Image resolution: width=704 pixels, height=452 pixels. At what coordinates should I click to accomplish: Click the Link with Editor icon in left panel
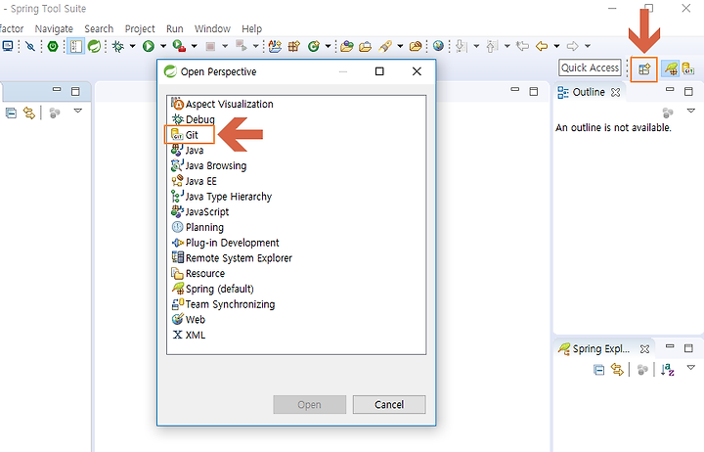29,113
